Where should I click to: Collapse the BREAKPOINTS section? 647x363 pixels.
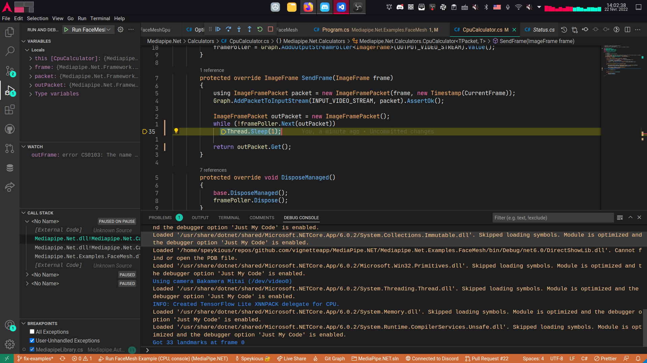[24, 323]
